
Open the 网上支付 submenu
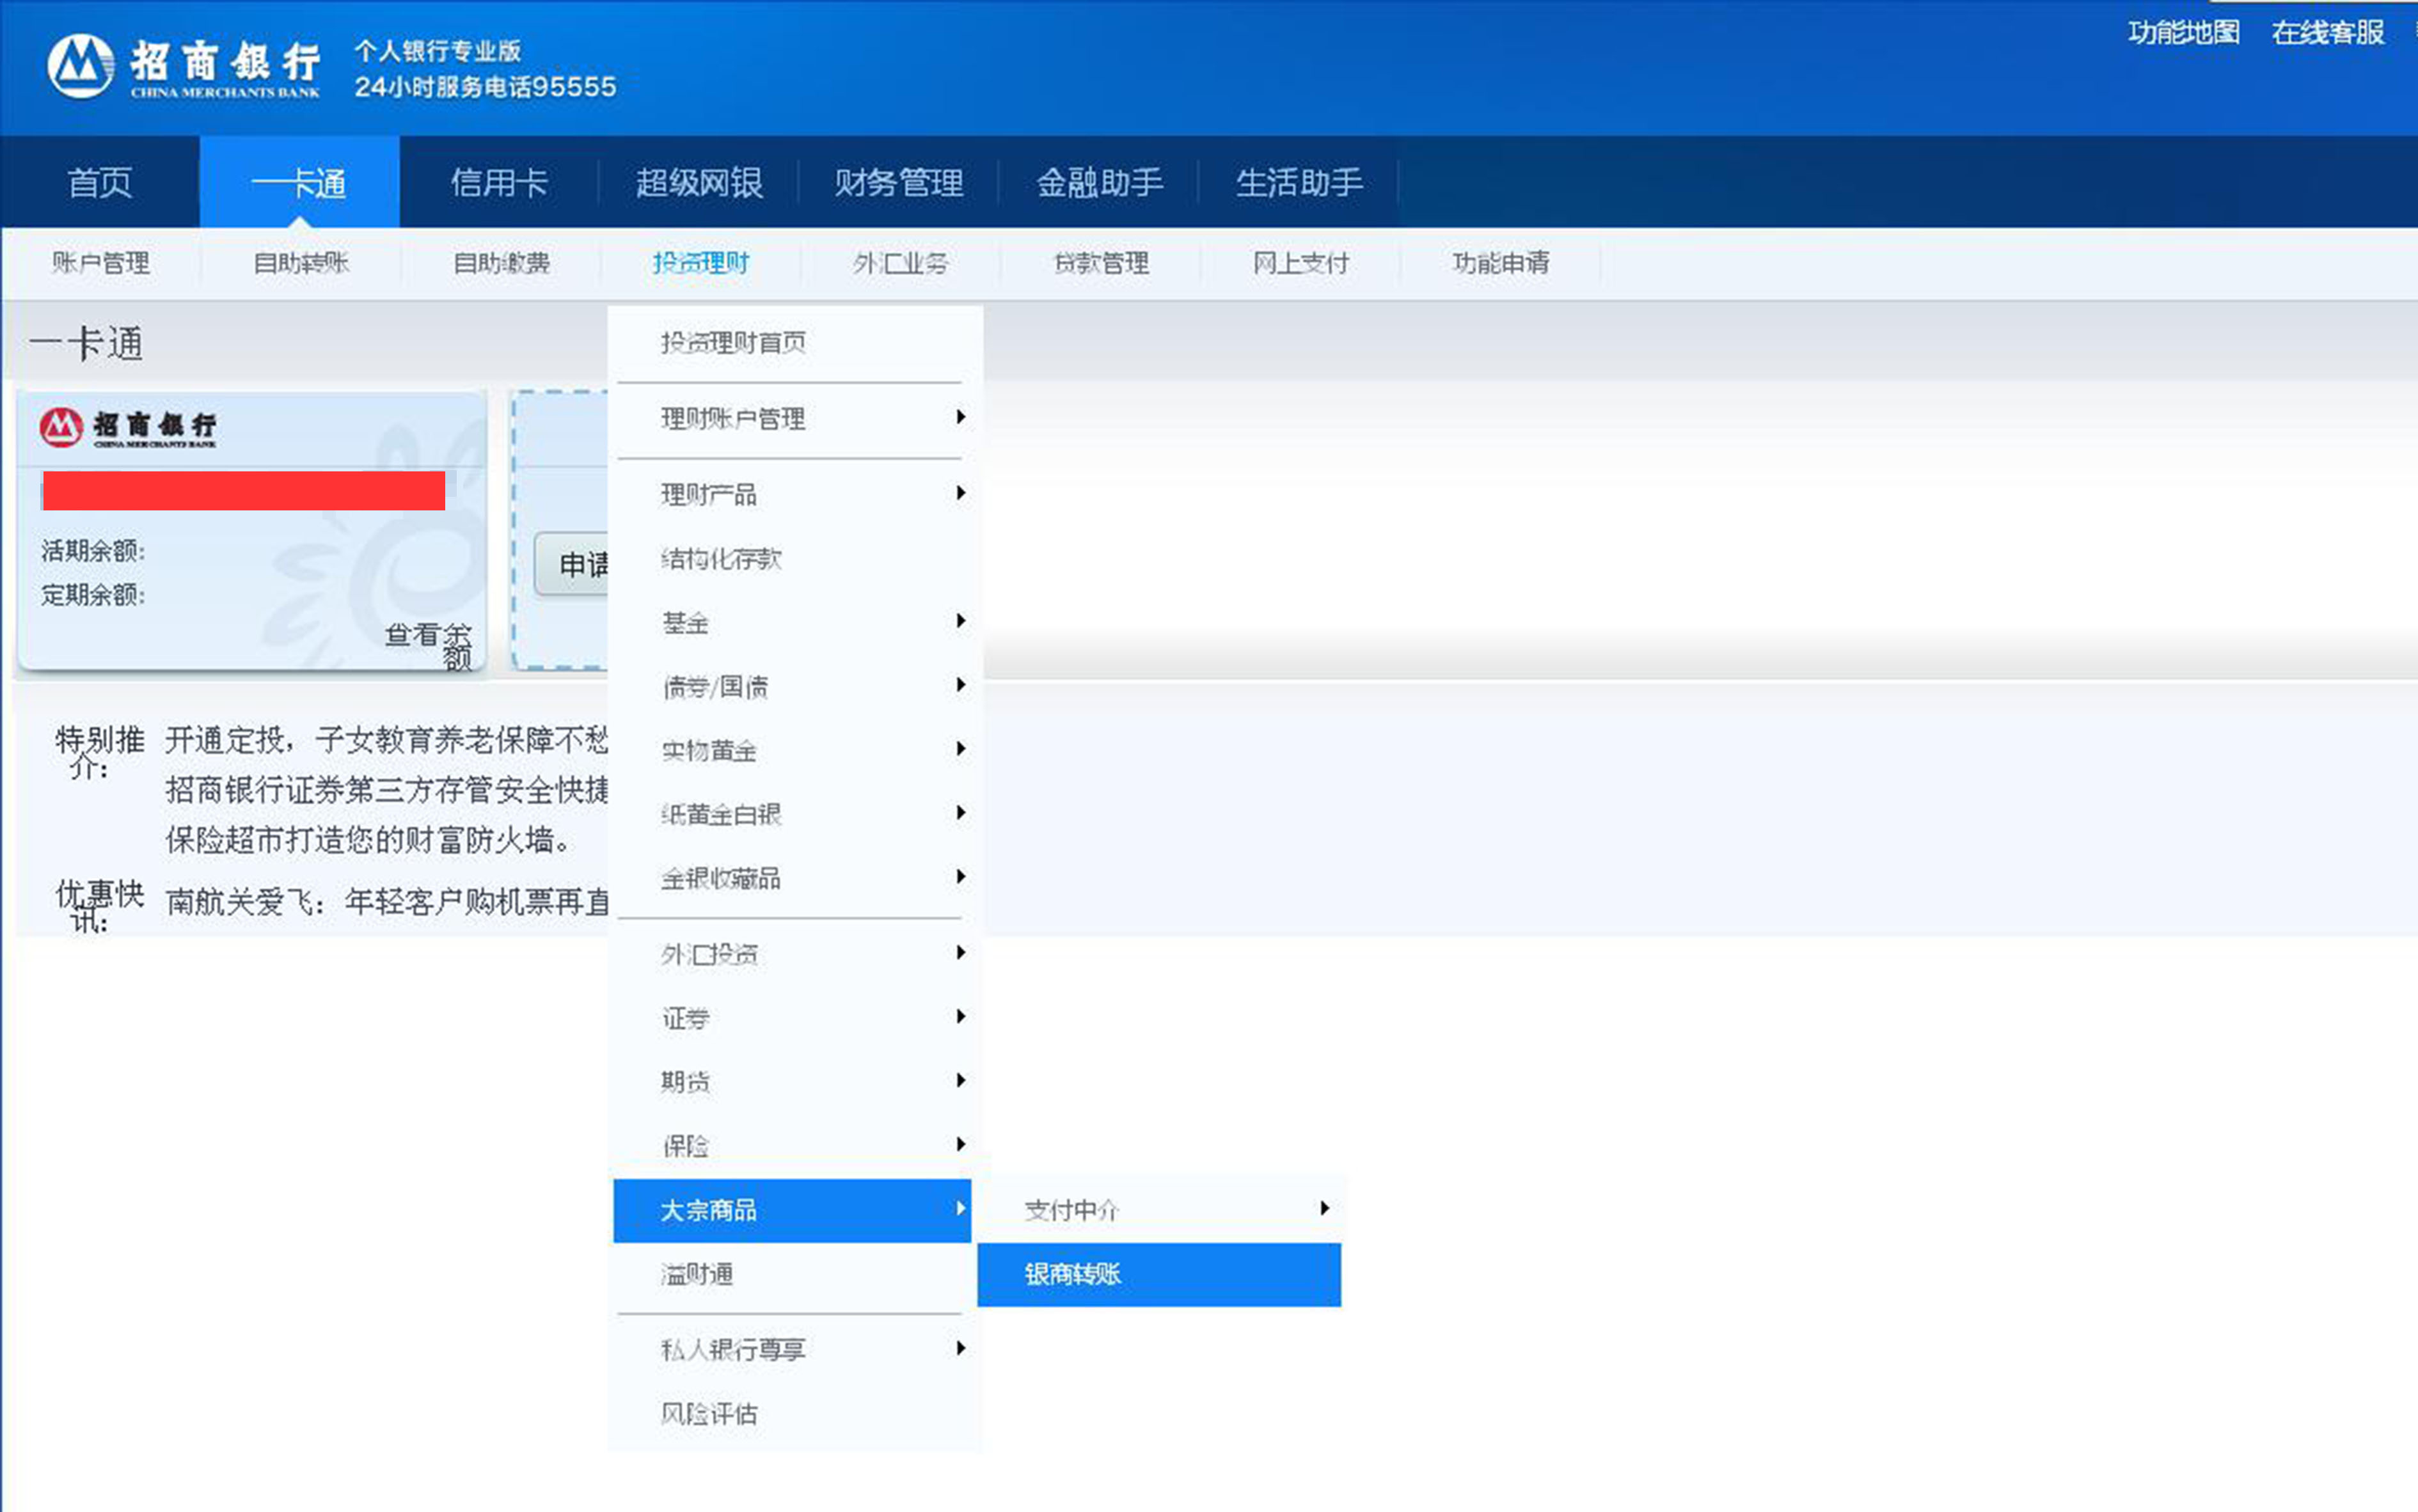click(1301, 263)
